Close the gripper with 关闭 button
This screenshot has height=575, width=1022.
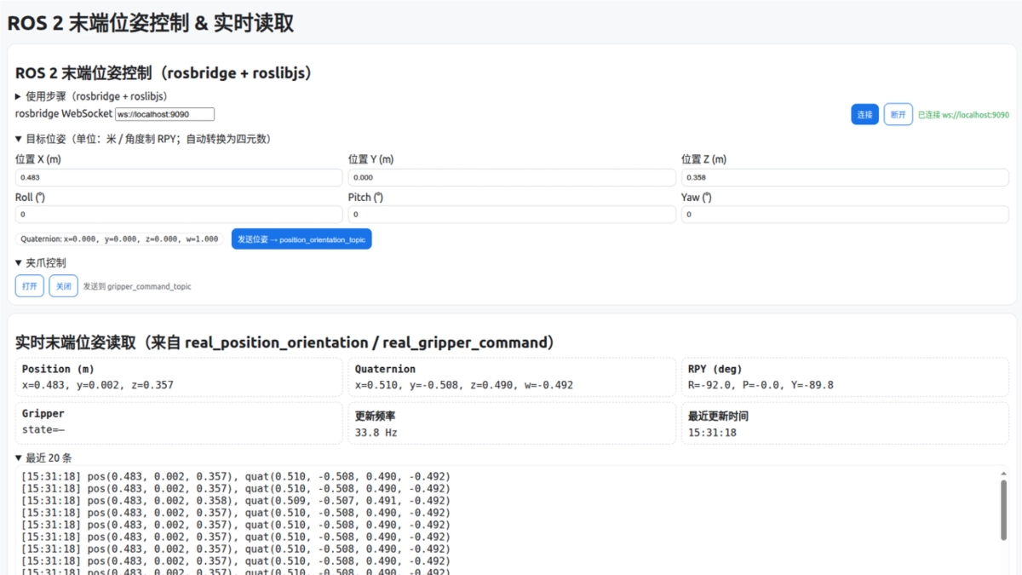tap(63, 286)
